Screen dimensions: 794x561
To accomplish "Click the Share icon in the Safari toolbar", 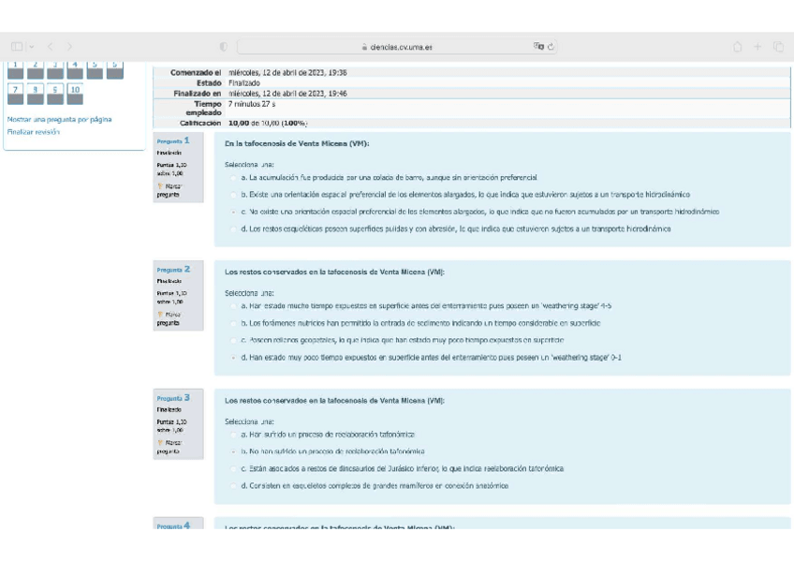I will 740,46.
